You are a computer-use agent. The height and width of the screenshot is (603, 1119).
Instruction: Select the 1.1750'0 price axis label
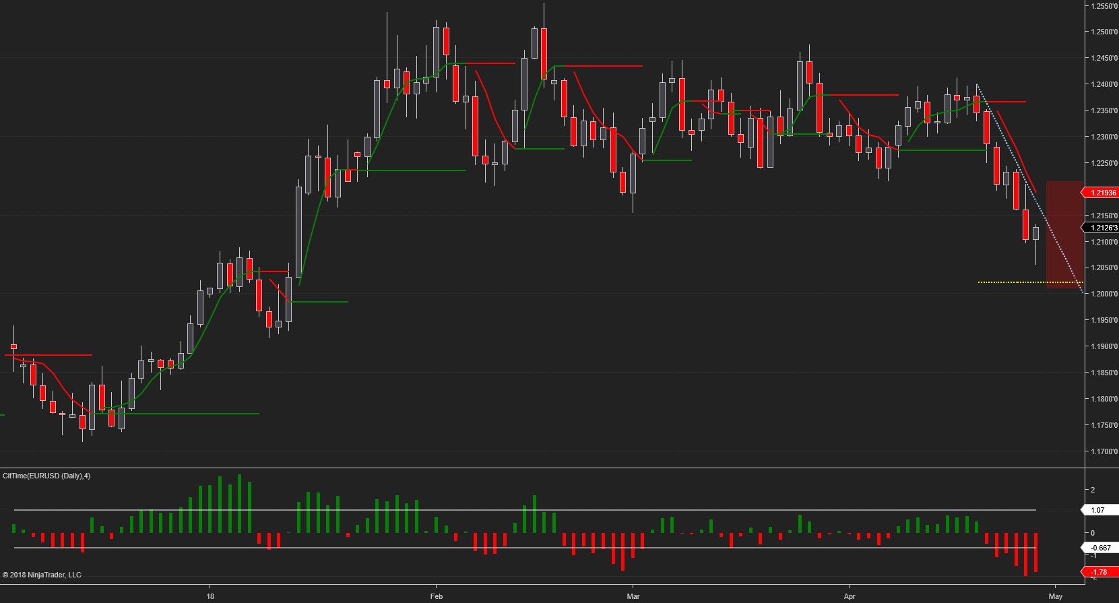coord(1104,425)
